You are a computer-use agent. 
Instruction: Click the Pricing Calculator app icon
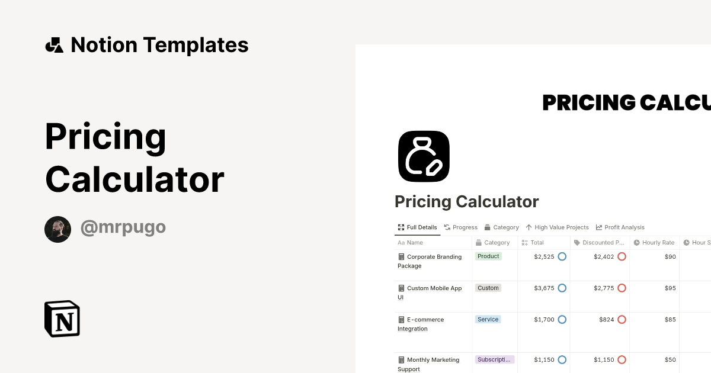424,156
